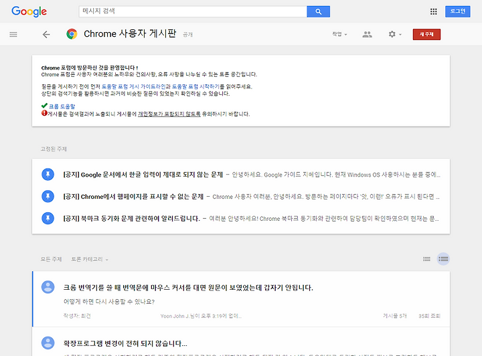Click the 35회 조회 view count

(429, 316)
